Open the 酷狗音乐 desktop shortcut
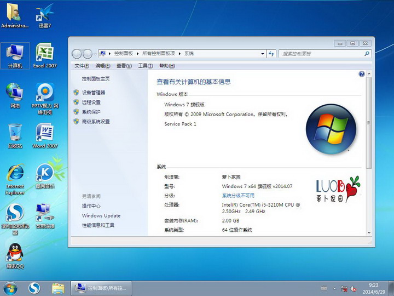Viewport: 394px width, 296px height. pos(44,175)
